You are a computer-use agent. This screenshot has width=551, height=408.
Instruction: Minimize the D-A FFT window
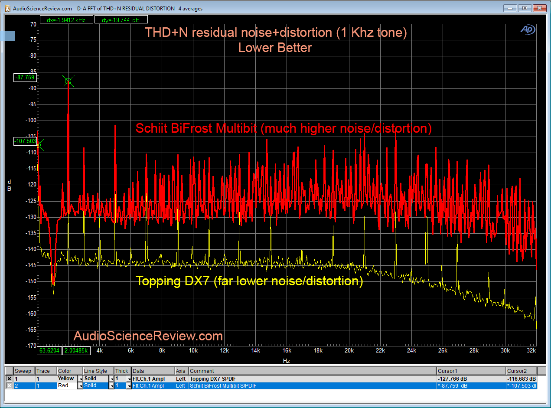tap(511, 8)
